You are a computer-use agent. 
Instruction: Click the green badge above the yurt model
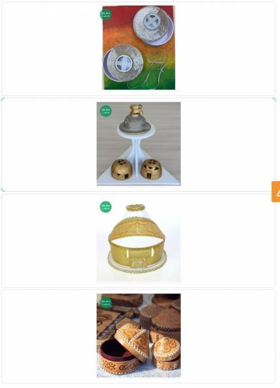106,207
